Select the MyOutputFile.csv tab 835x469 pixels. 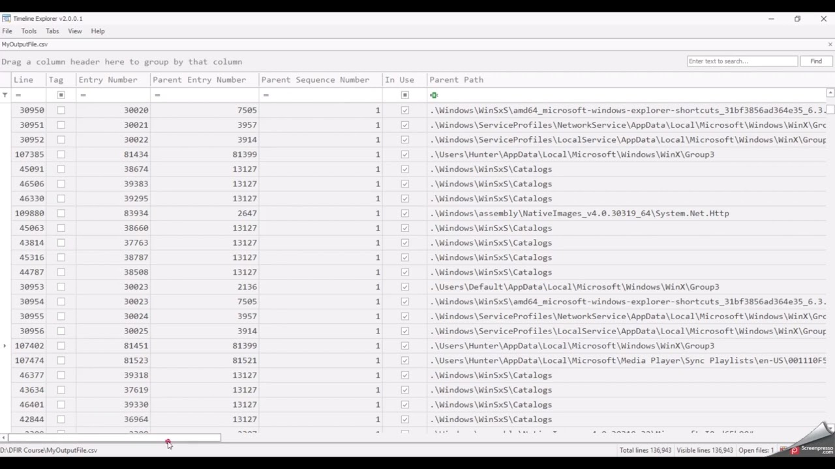click(25, 44)
